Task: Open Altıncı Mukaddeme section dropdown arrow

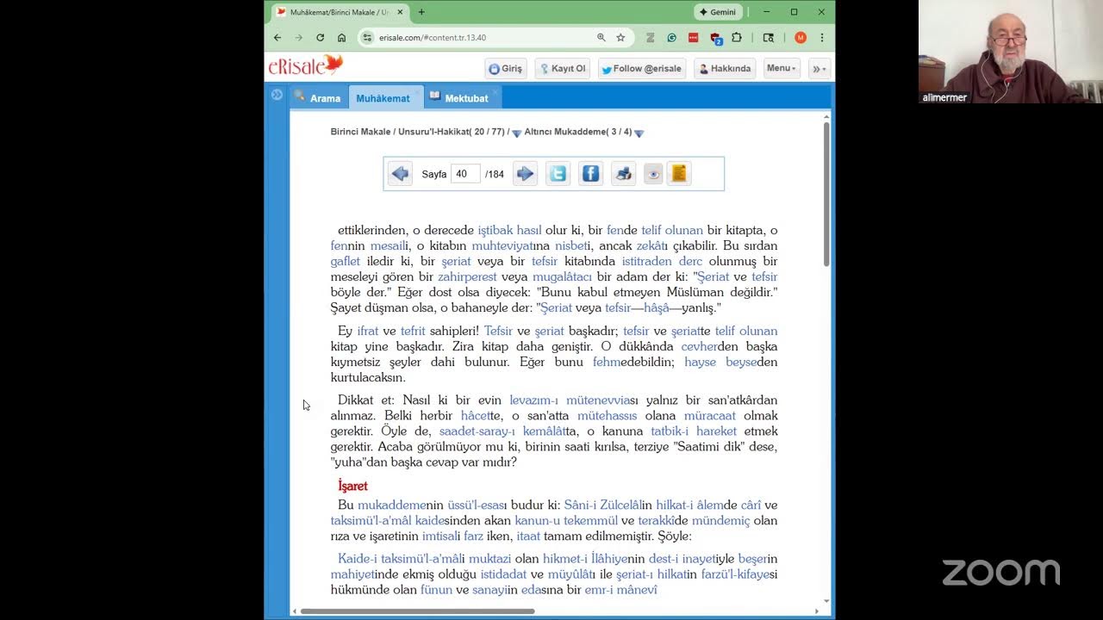Action: pos(639,133)
